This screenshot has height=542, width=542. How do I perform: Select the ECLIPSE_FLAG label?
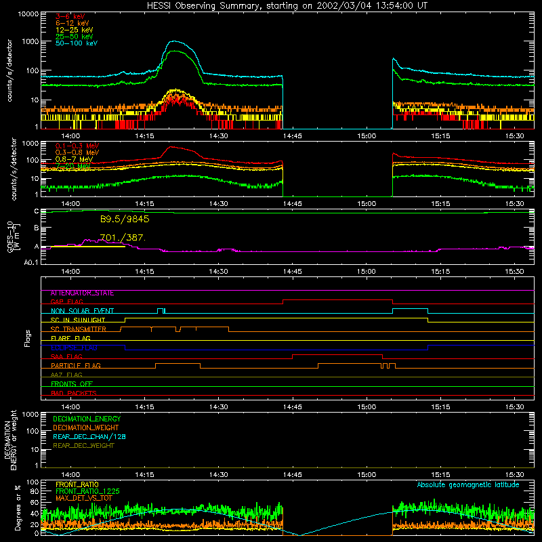click(x=74, y=348)
